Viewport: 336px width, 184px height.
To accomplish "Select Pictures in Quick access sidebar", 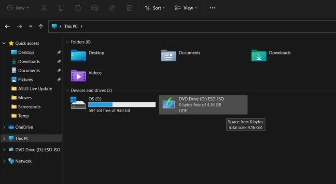I will pos(26,79).
